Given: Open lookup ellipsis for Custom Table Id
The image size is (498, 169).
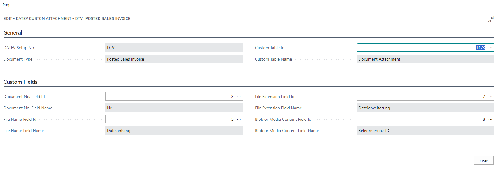Looking at the screenshot, I should click(490, 48).
